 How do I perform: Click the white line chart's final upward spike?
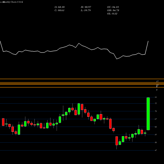point(147,48)
